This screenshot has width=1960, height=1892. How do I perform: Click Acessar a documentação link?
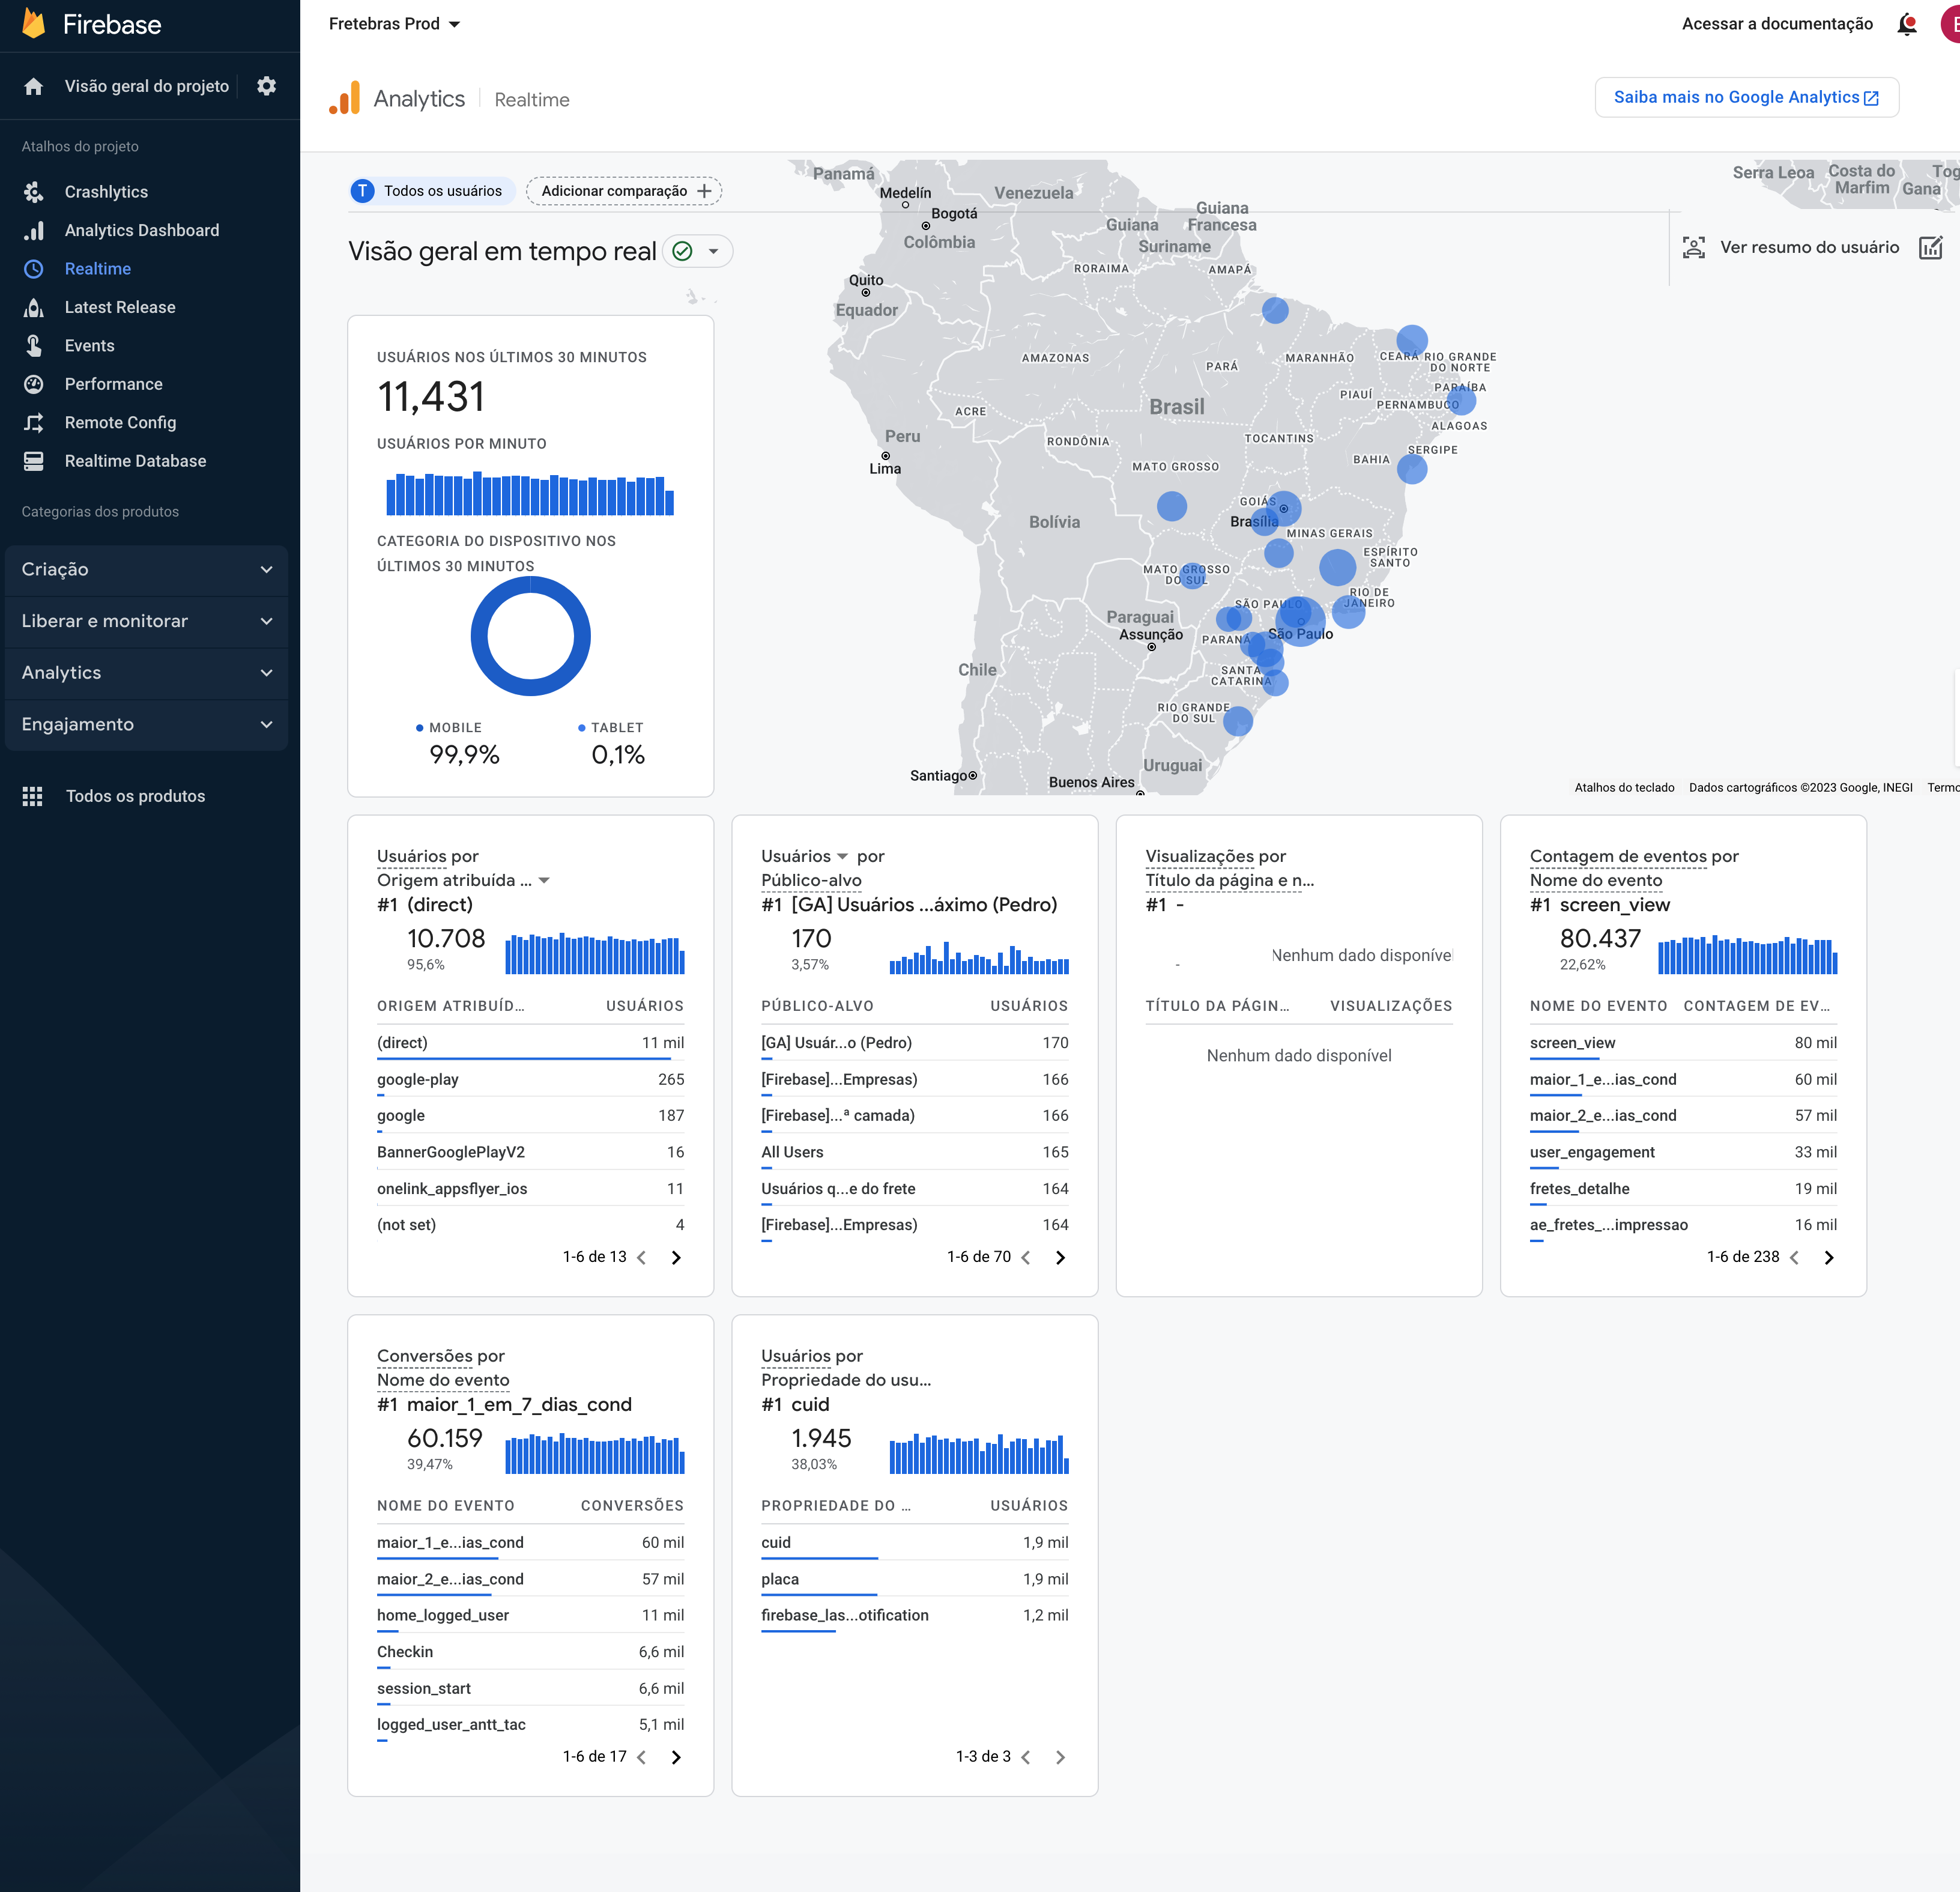click(x=1777, y=24)
